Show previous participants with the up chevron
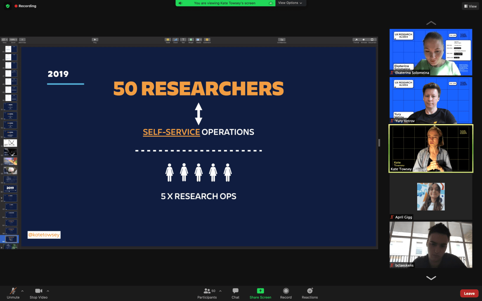This screenshot has width=482, height=301. 431,23
